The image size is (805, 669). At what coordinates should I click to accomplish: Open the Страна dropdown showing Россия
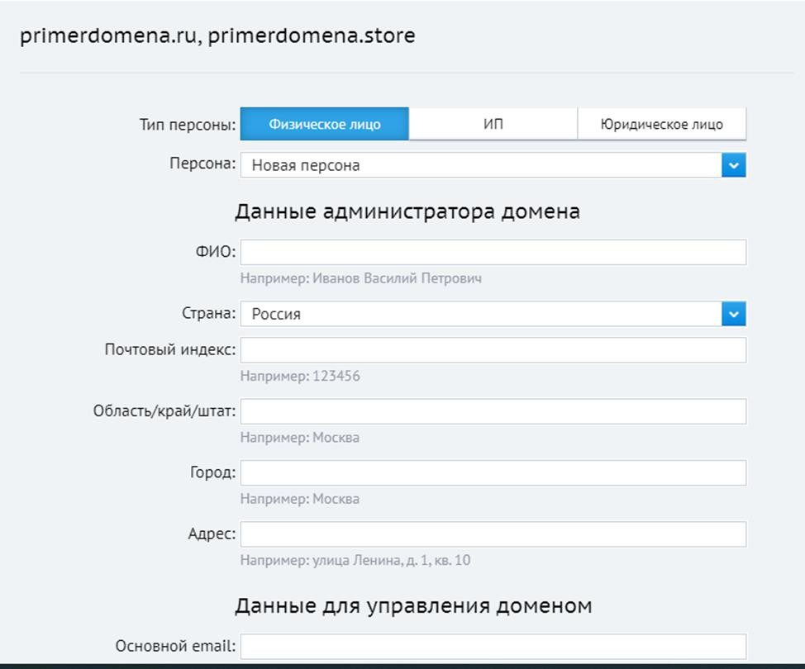[x=481, y=314]
